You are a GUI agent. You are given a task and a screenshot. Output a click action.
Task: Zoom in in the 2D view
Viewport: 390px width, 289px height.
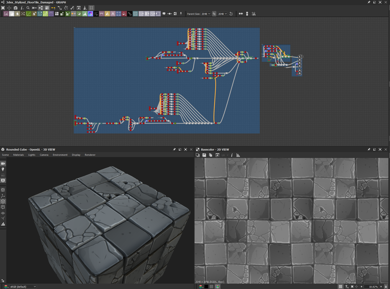[381, 287]
